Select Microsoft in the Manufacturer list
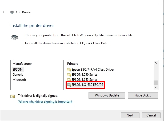 (19, 80)
